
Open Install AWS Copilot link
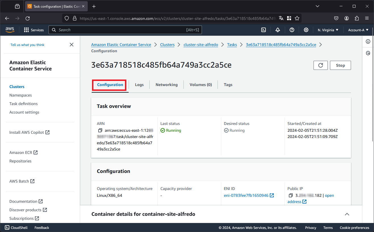pos(30,132)
